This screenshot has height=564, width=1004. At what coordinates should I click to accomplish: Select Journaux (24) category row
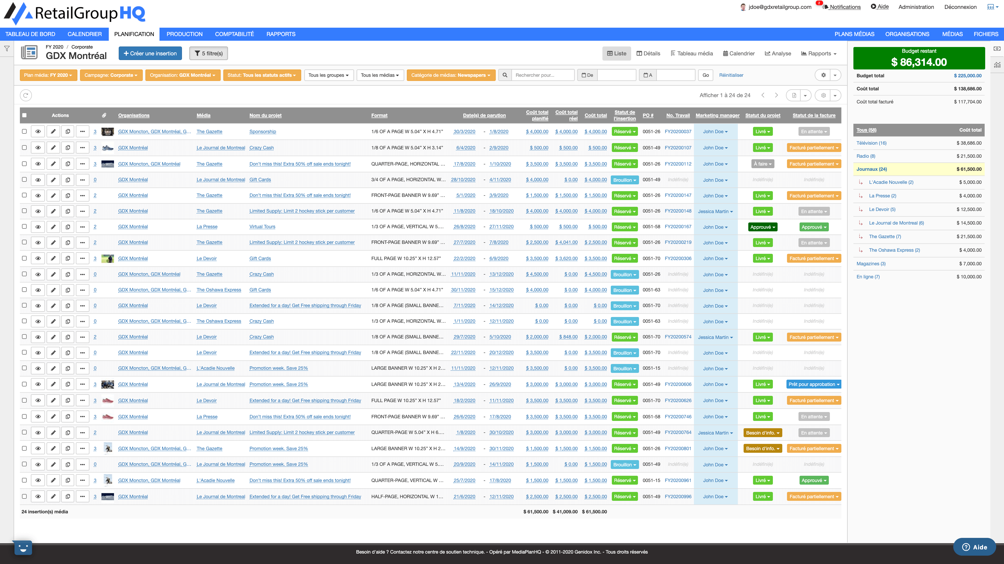[x=919, y=169]
